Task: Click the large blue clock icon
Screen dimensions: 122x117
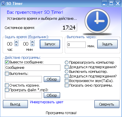Action: [97, 21]
